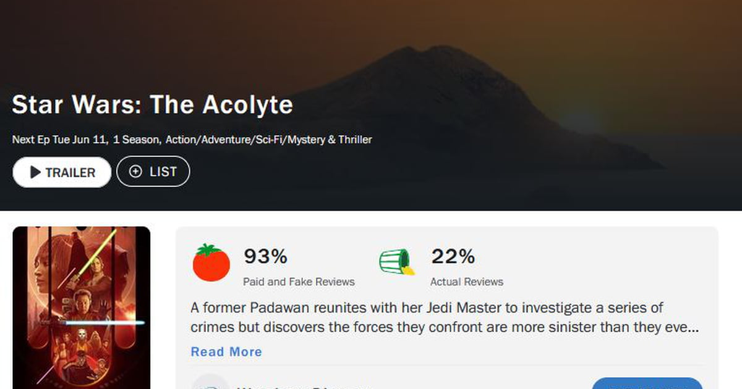Click the red tomato score icon

(211, 262)
